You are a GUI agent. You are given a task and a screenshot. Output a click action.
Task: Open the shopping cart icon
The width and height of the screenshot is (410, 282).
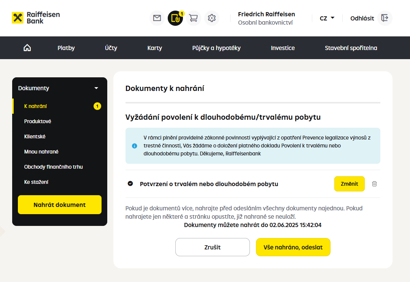194,18
